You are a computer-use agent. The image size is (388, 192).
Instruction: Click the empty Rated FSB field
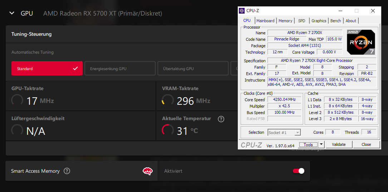(x=284, y=119)
